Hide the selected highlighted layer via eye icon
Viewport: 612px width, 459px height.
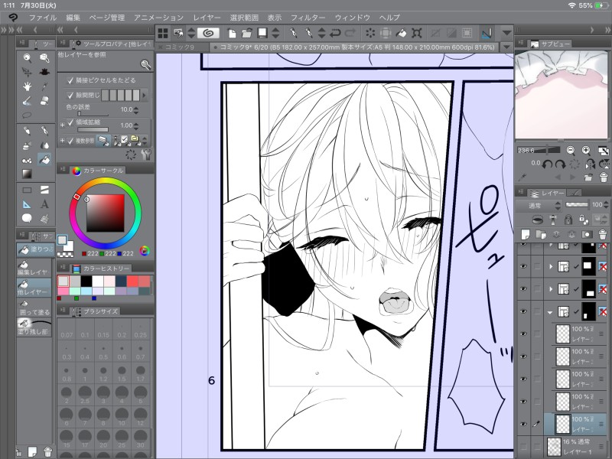coord(523,424)
